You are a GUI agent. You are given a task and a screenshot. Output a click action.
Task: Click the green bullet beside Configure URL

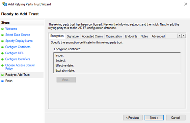(2, 53)
